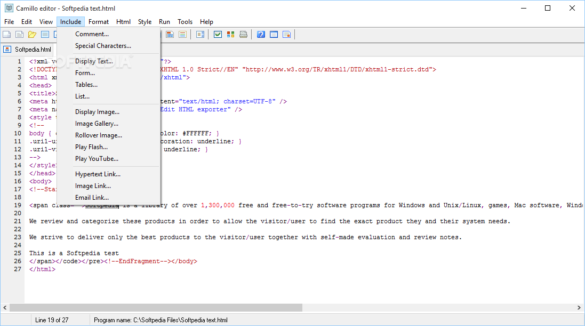Screen dimensions: 585x326
Task: Click line number 21 in the gutter
Action: (18, 221)
